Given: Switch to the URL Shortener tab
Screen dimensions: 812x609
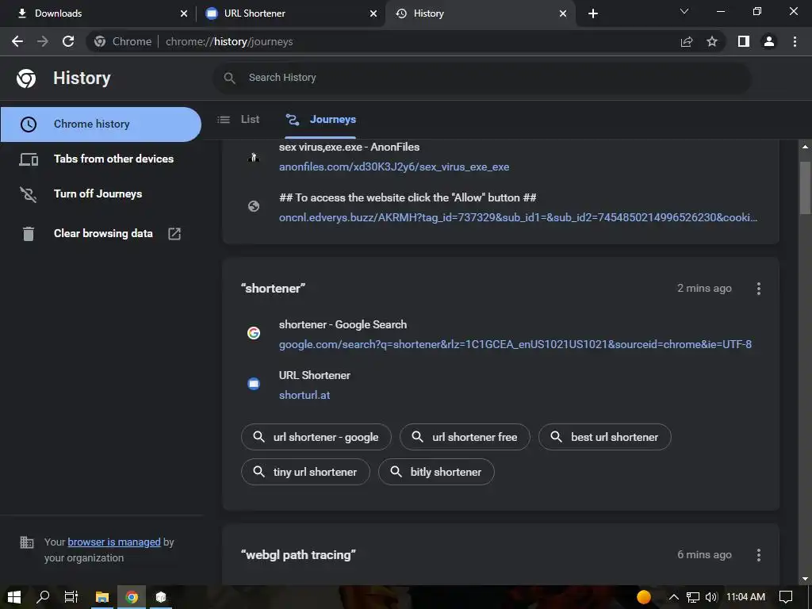Looking at the screenshot, I should [x=290, y=13].
